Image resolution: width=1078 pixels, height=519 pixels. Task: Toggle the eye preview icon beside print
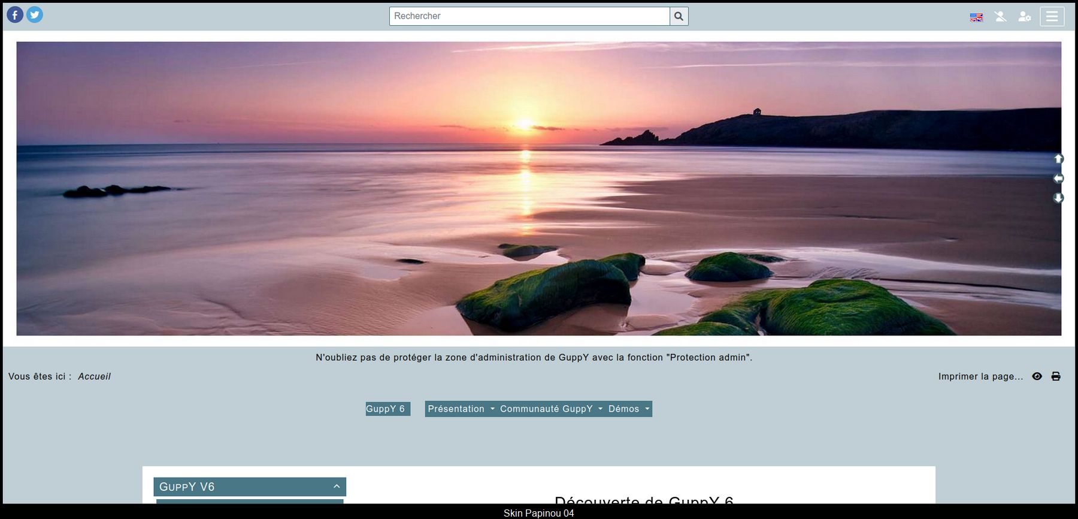pyautogui.click(x=1037, y=376)
